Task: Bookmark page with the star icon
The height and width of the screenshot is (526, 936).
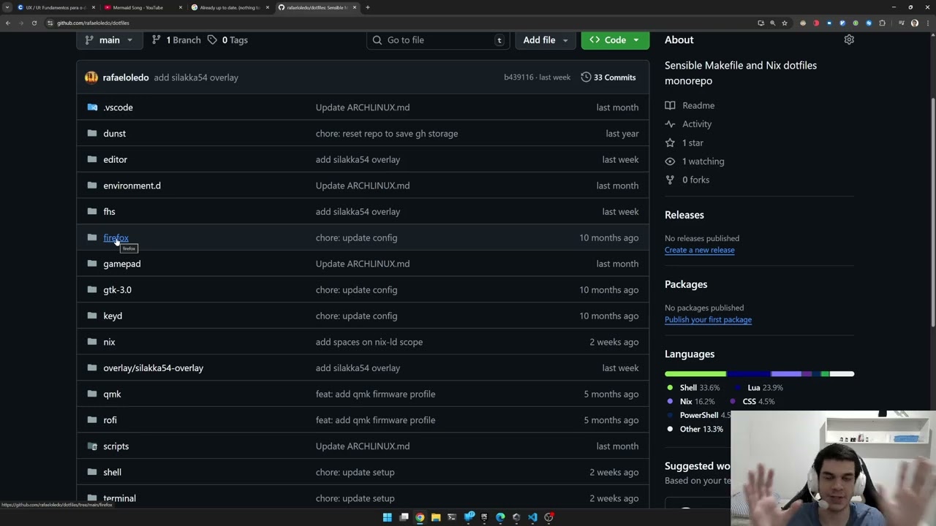Action: click(785, 23)
